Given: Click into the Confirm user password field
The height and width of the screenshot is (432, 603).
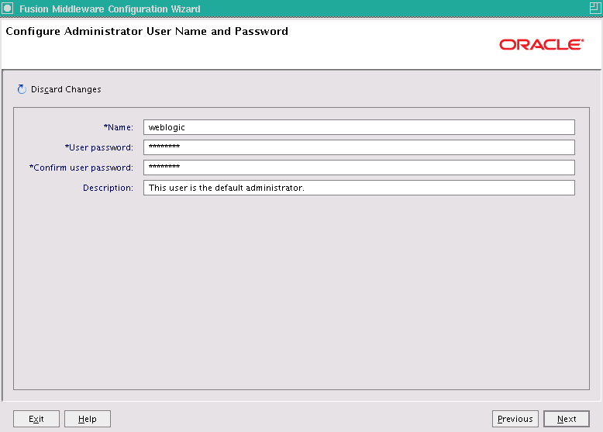Looking at the screenshot, I should [359, 168].
